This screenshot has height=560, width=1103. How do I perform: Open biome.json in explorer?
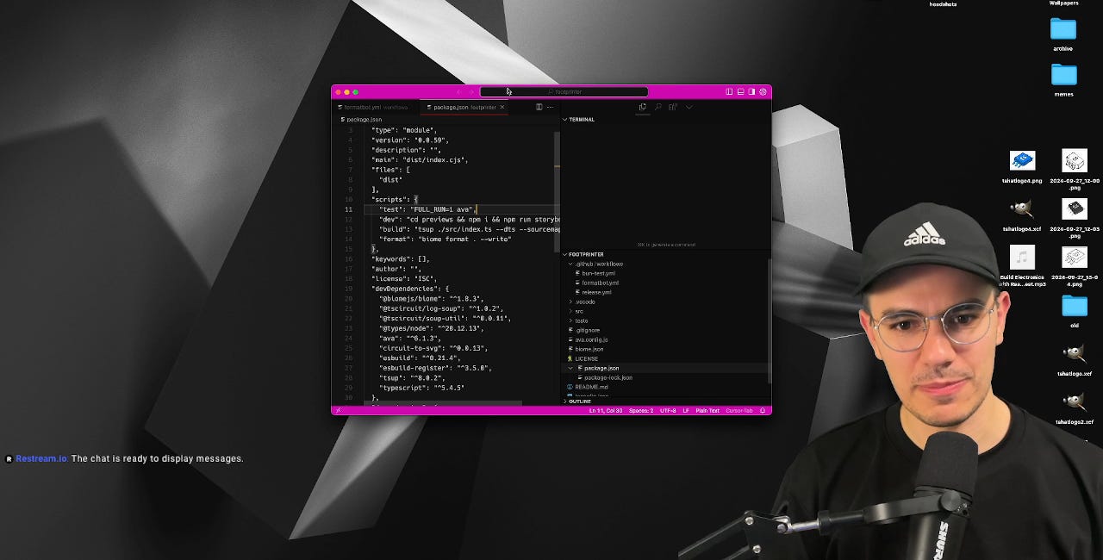pyautogui.click(x=589, y=349)
